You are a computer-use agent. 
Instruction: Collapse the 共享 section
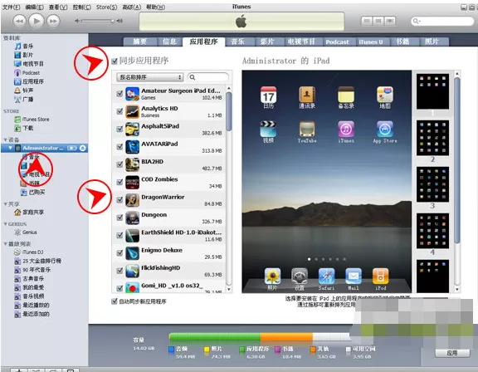(x=5, y=203)
